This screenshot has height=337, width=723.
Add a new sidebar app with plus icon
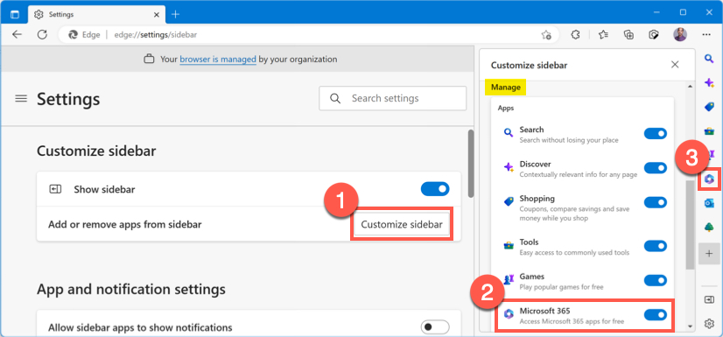pyautogui.click(x=709, y=254)
